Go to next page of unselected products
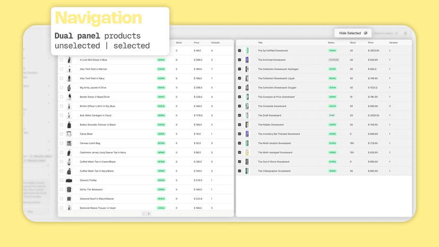Screen dimensions: 439x247 pyautogui.click(x=148, y=214)
